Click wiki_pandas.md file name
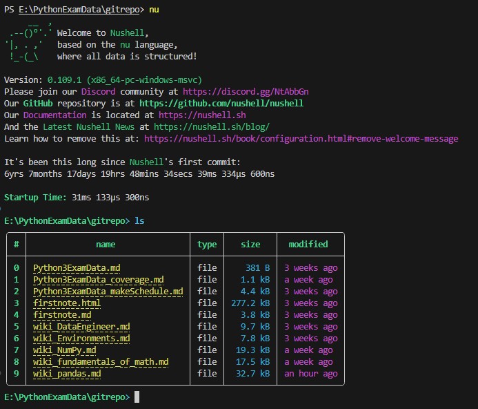The width and height of the screenshot is (478, 409). click(x=67, y=374)
